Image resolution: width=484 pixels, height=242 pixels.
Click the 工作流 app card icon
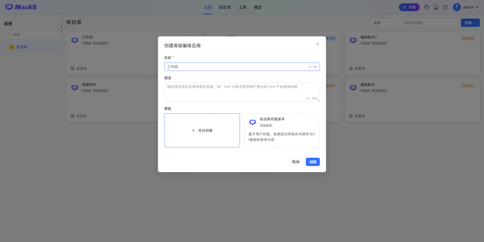point(75,40)
